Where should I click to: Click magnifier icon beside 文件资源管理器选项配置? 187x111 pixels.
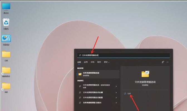point(80,98)
